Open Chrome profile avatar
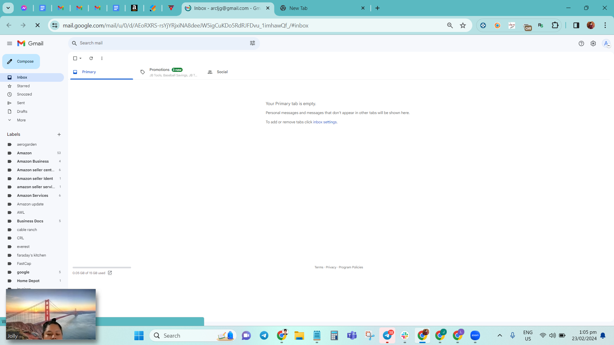 pos(591,25)
